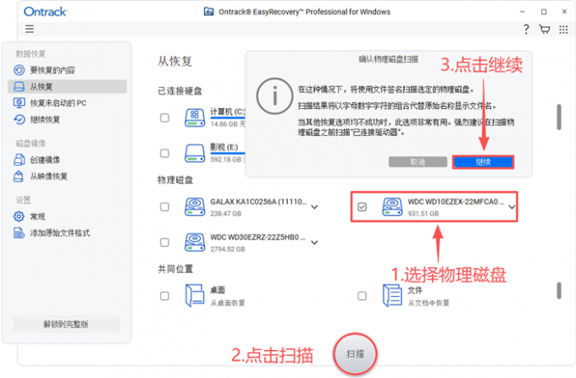Open the hamburger menu
The width and height of the screenshot is (576, 378).
30,29
